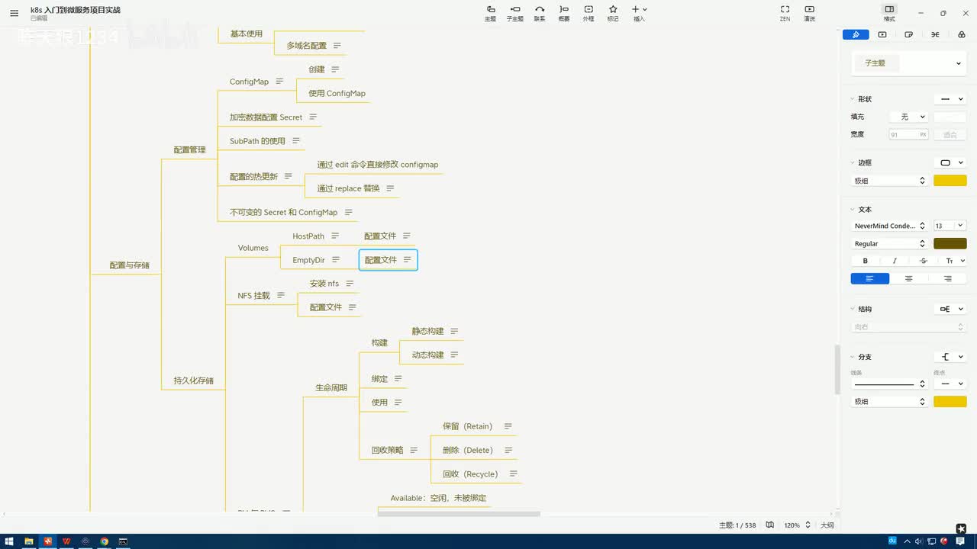Start 演说 (Pitch) presentation mode
This screenshot has width=977, height=549.
coord(809,13)
